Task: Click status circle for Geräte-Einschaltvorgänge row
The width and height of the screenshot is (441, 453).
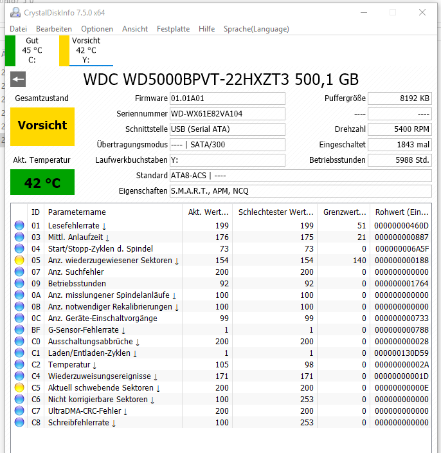Action: [19, 318]
